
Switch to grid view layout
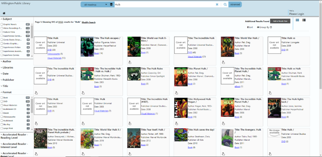coord(297,20)
